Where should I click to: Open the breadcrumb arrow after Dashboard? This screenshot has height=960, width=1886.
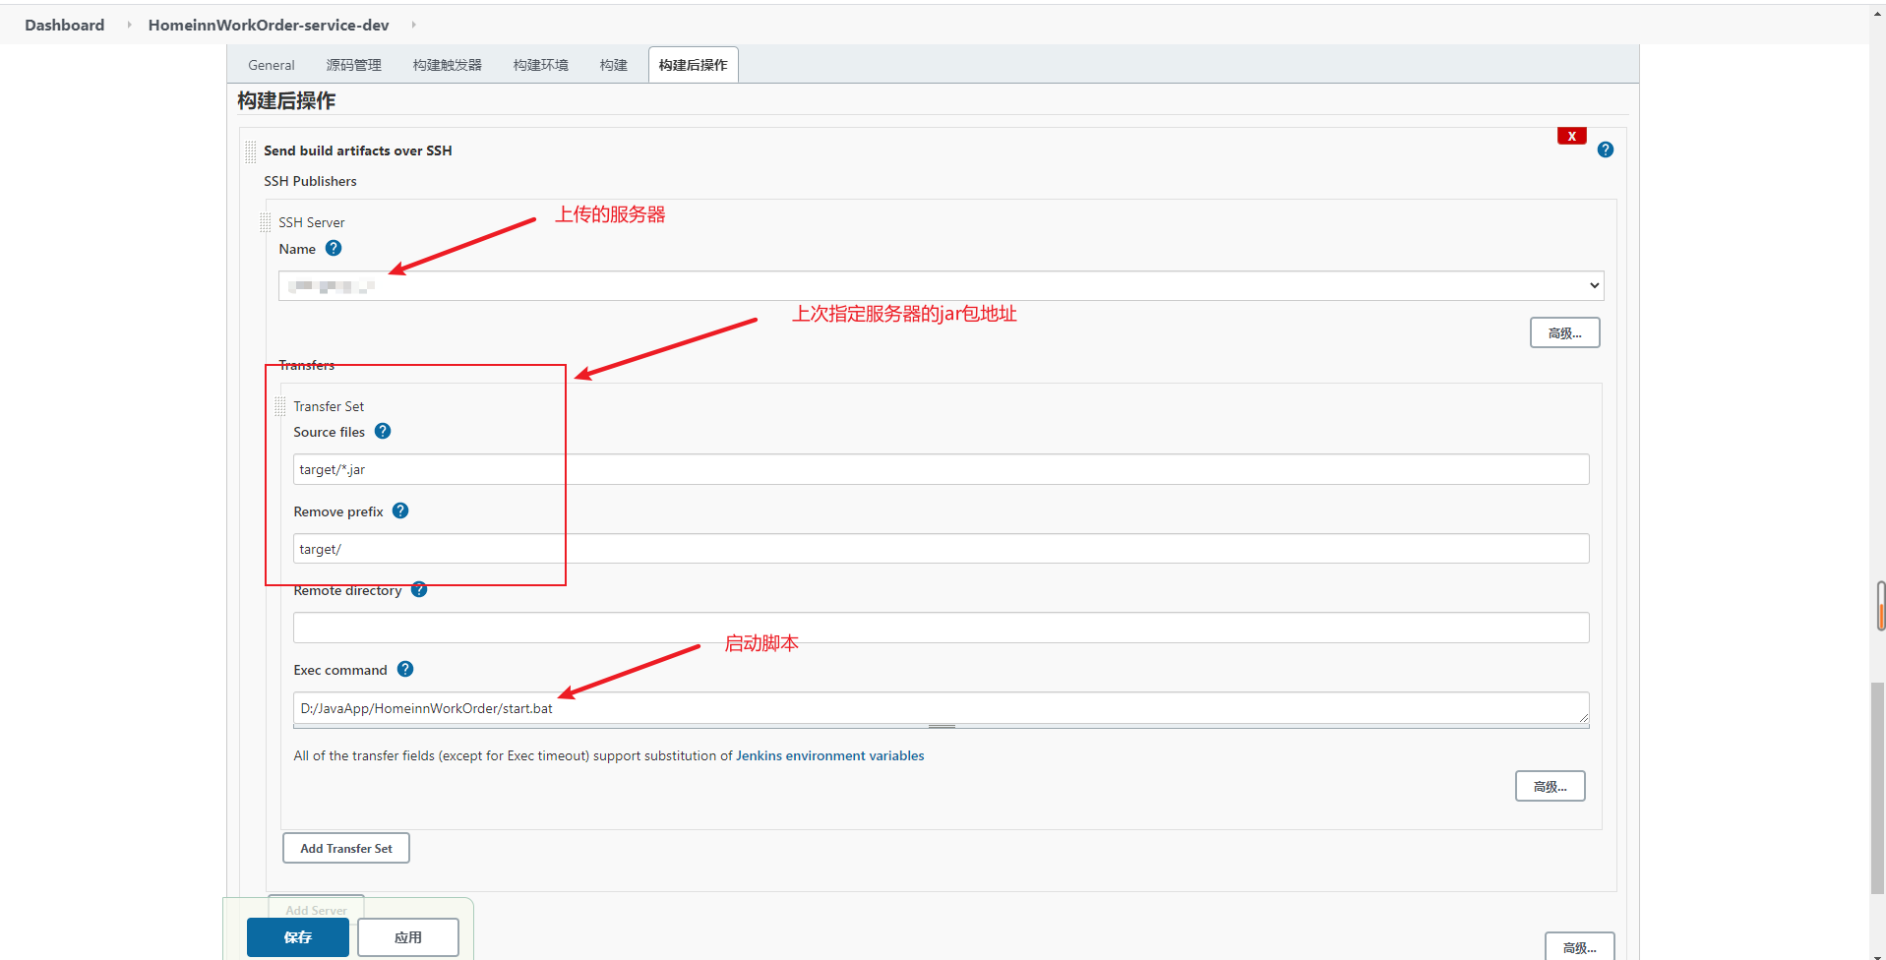click(x=129, y=25)
